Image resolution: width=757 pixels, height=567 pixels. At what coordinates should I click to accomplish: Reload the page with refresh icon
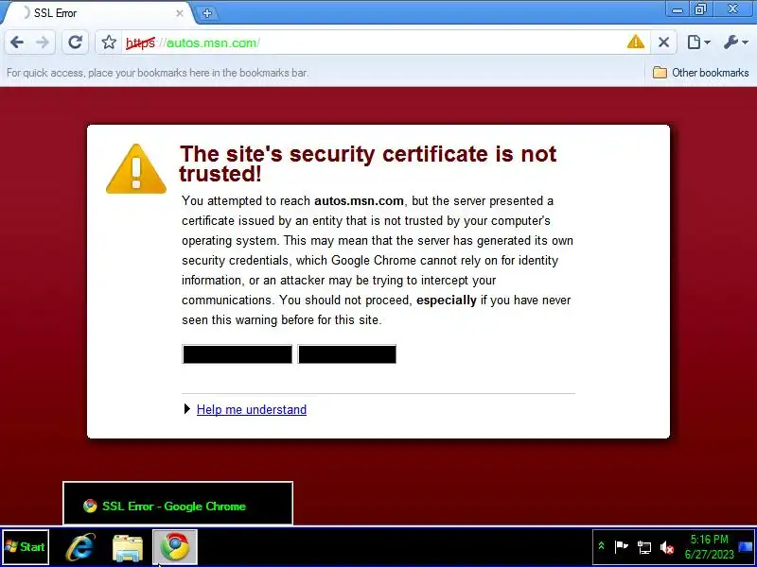click(76, 43)
